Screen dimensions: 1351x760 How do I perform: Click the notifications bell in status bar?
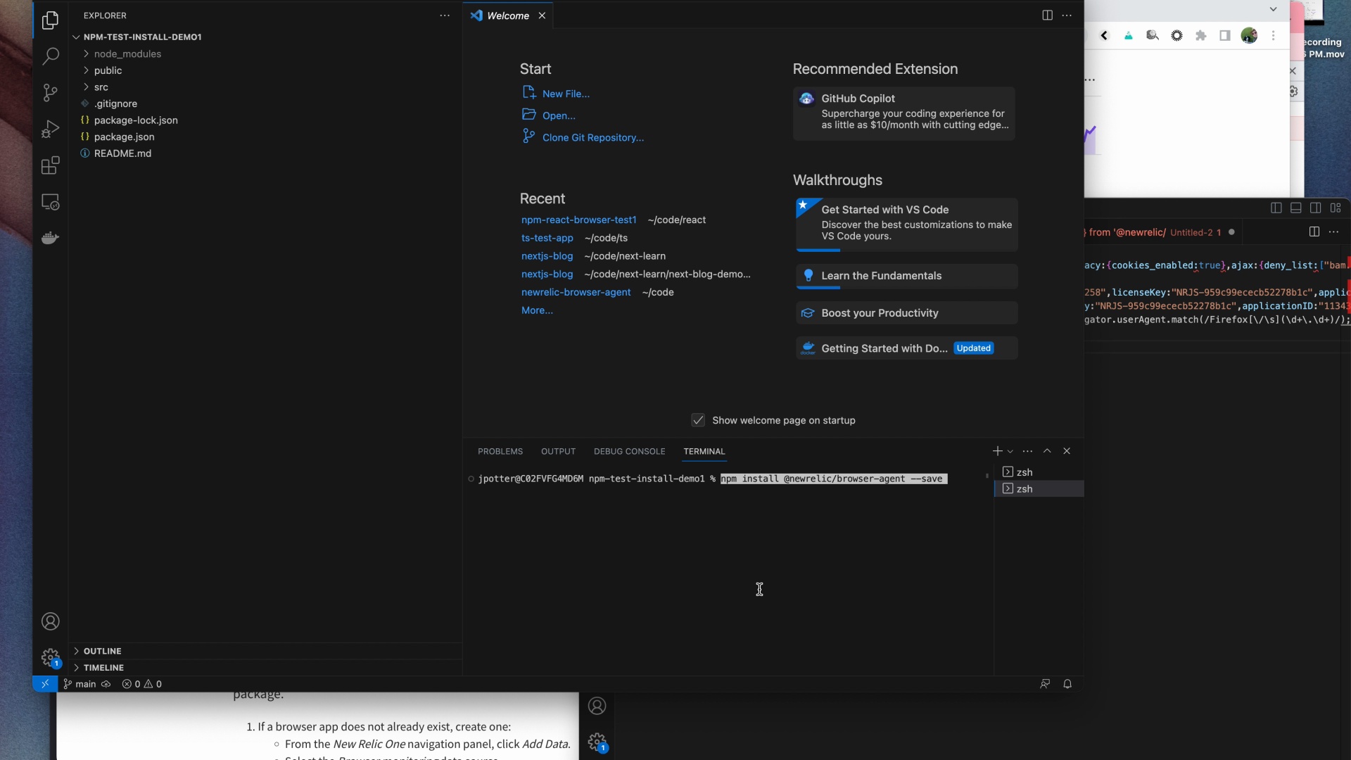coord(1067,684)
